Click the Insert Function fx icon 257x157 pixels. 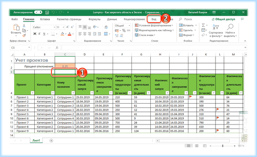point(57,47)
